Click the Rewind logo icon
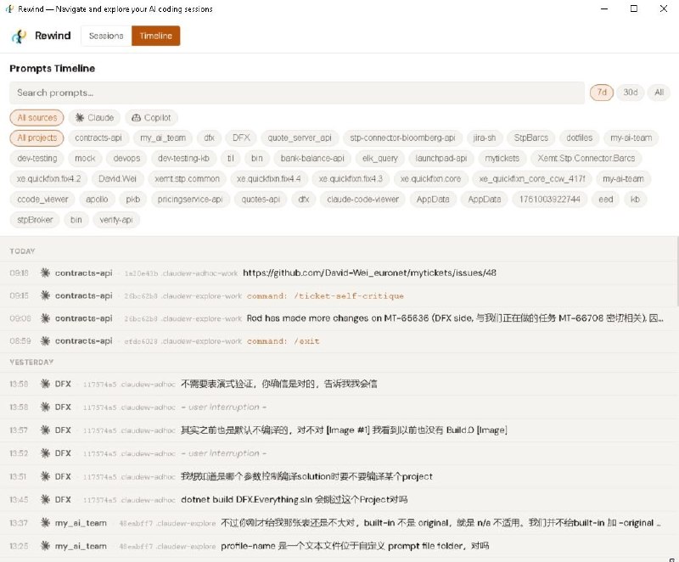The image size is (679, 562). click(x=19, y=36)
